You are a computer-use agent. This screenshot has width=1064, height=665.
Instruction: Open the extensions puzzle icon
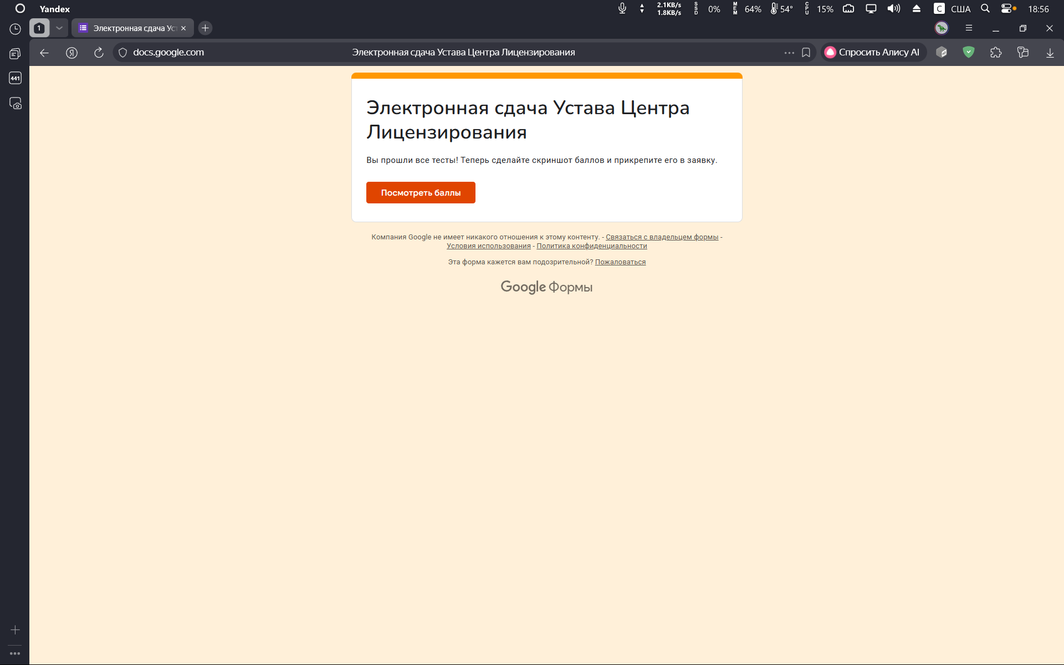click(996, 53)
